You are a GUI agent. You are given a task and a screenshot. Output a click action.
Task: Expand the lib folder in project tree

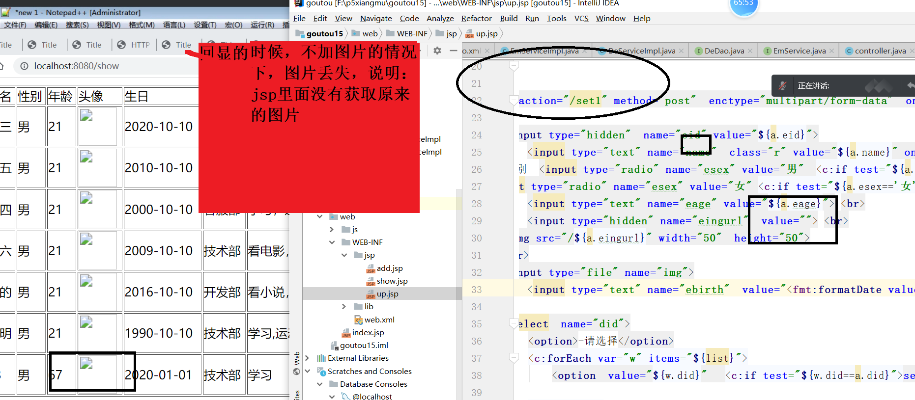tap(344, 306)
